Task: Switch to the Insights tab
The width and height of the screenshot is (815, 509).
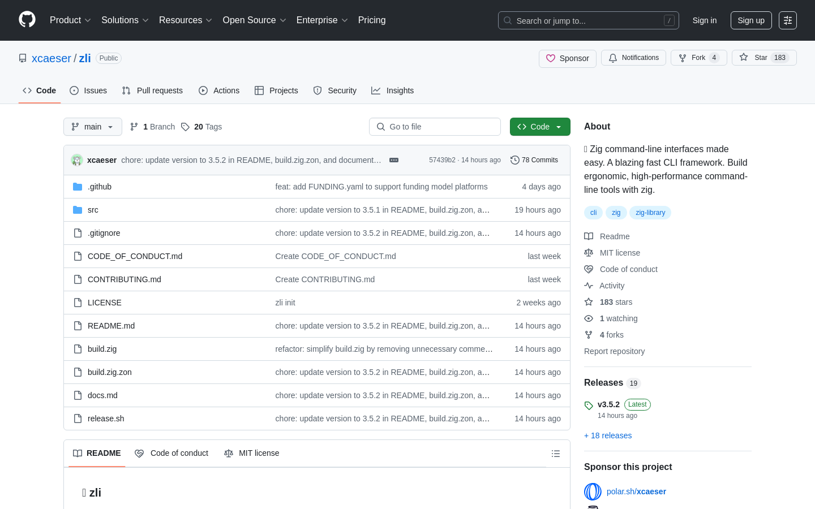Action: pos(393,90)
